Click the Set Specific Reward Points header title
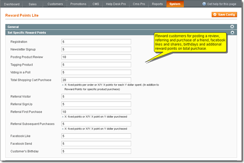Screen dimensions: 244x163 pyautogui.click(x=27, y=33)
